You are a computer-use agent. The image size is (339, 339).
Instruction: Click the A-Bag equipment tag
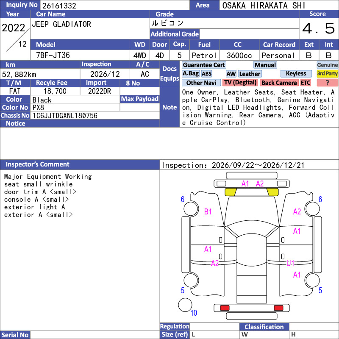[x=190, y=73]
